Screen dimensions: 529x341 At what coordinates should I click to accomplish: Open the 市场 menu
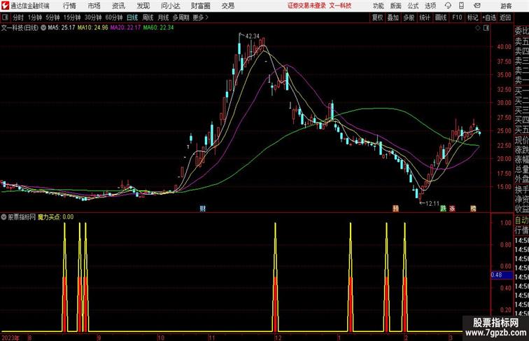[94, 6]
